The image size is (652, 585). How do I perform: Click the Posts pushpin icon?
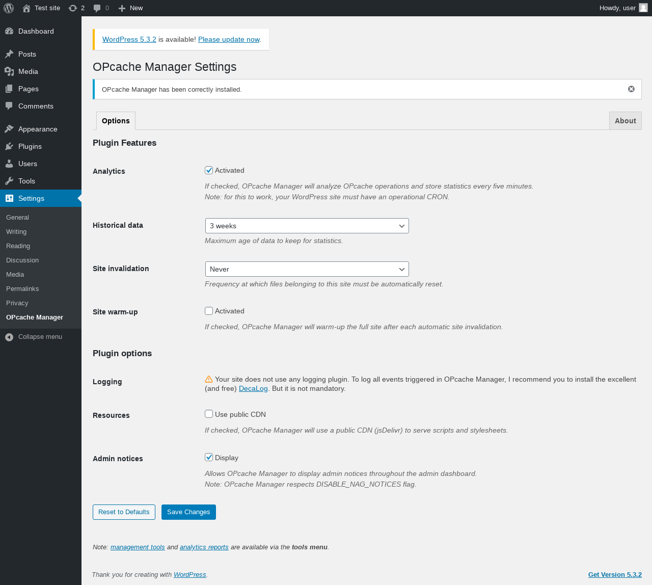(x=9, y=54)
